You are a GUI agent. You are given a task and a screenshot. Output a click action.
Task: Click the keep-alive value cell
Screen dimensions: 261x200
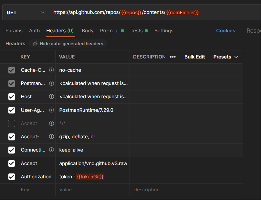click(x=93, y=150)
